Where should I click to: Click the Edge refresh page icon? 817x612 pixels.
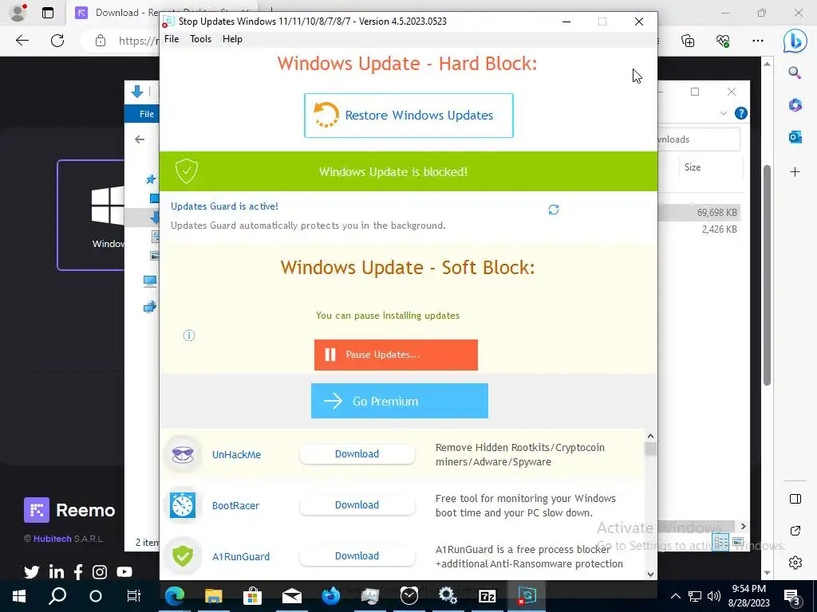click(57, 41)
